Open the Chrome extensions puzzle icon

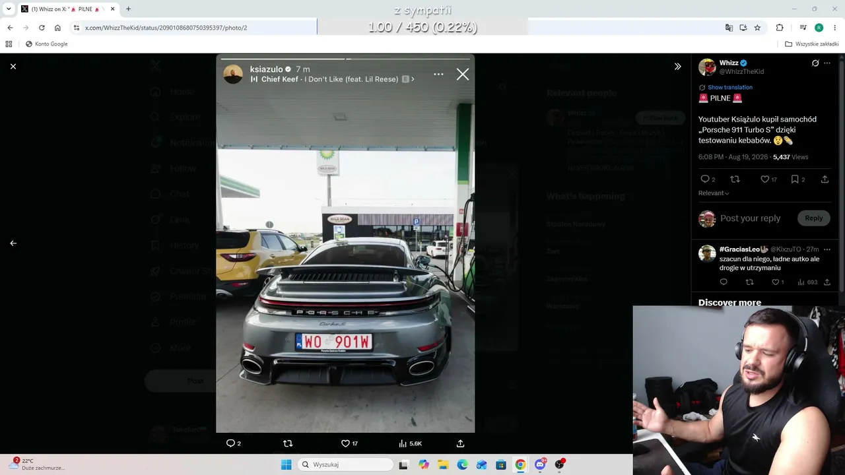(x=780, y=28)
